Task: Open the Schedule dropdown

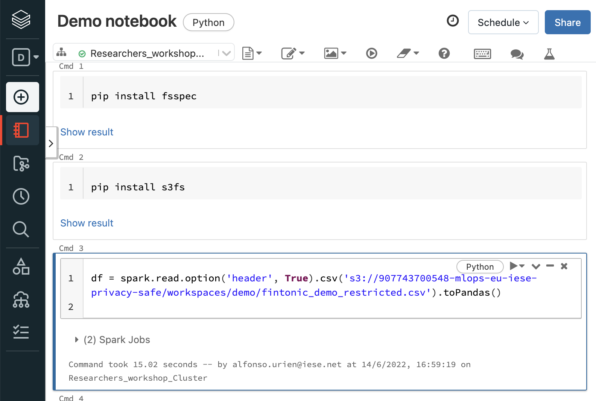Action: pos(503,23)
